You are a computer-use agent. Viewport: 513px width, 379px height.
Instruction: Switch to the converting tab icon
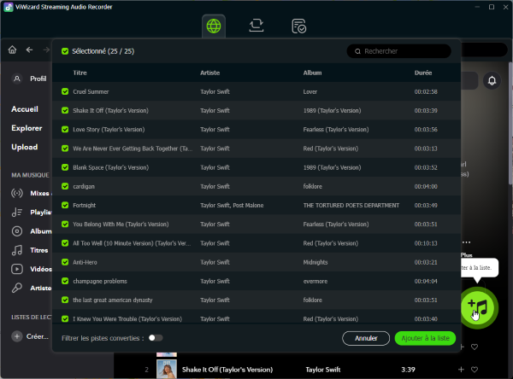[256, 26]
